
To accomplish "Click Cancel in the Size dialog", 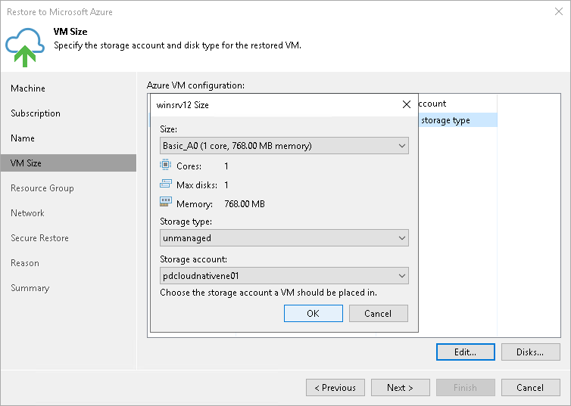I will pos(378,313).
